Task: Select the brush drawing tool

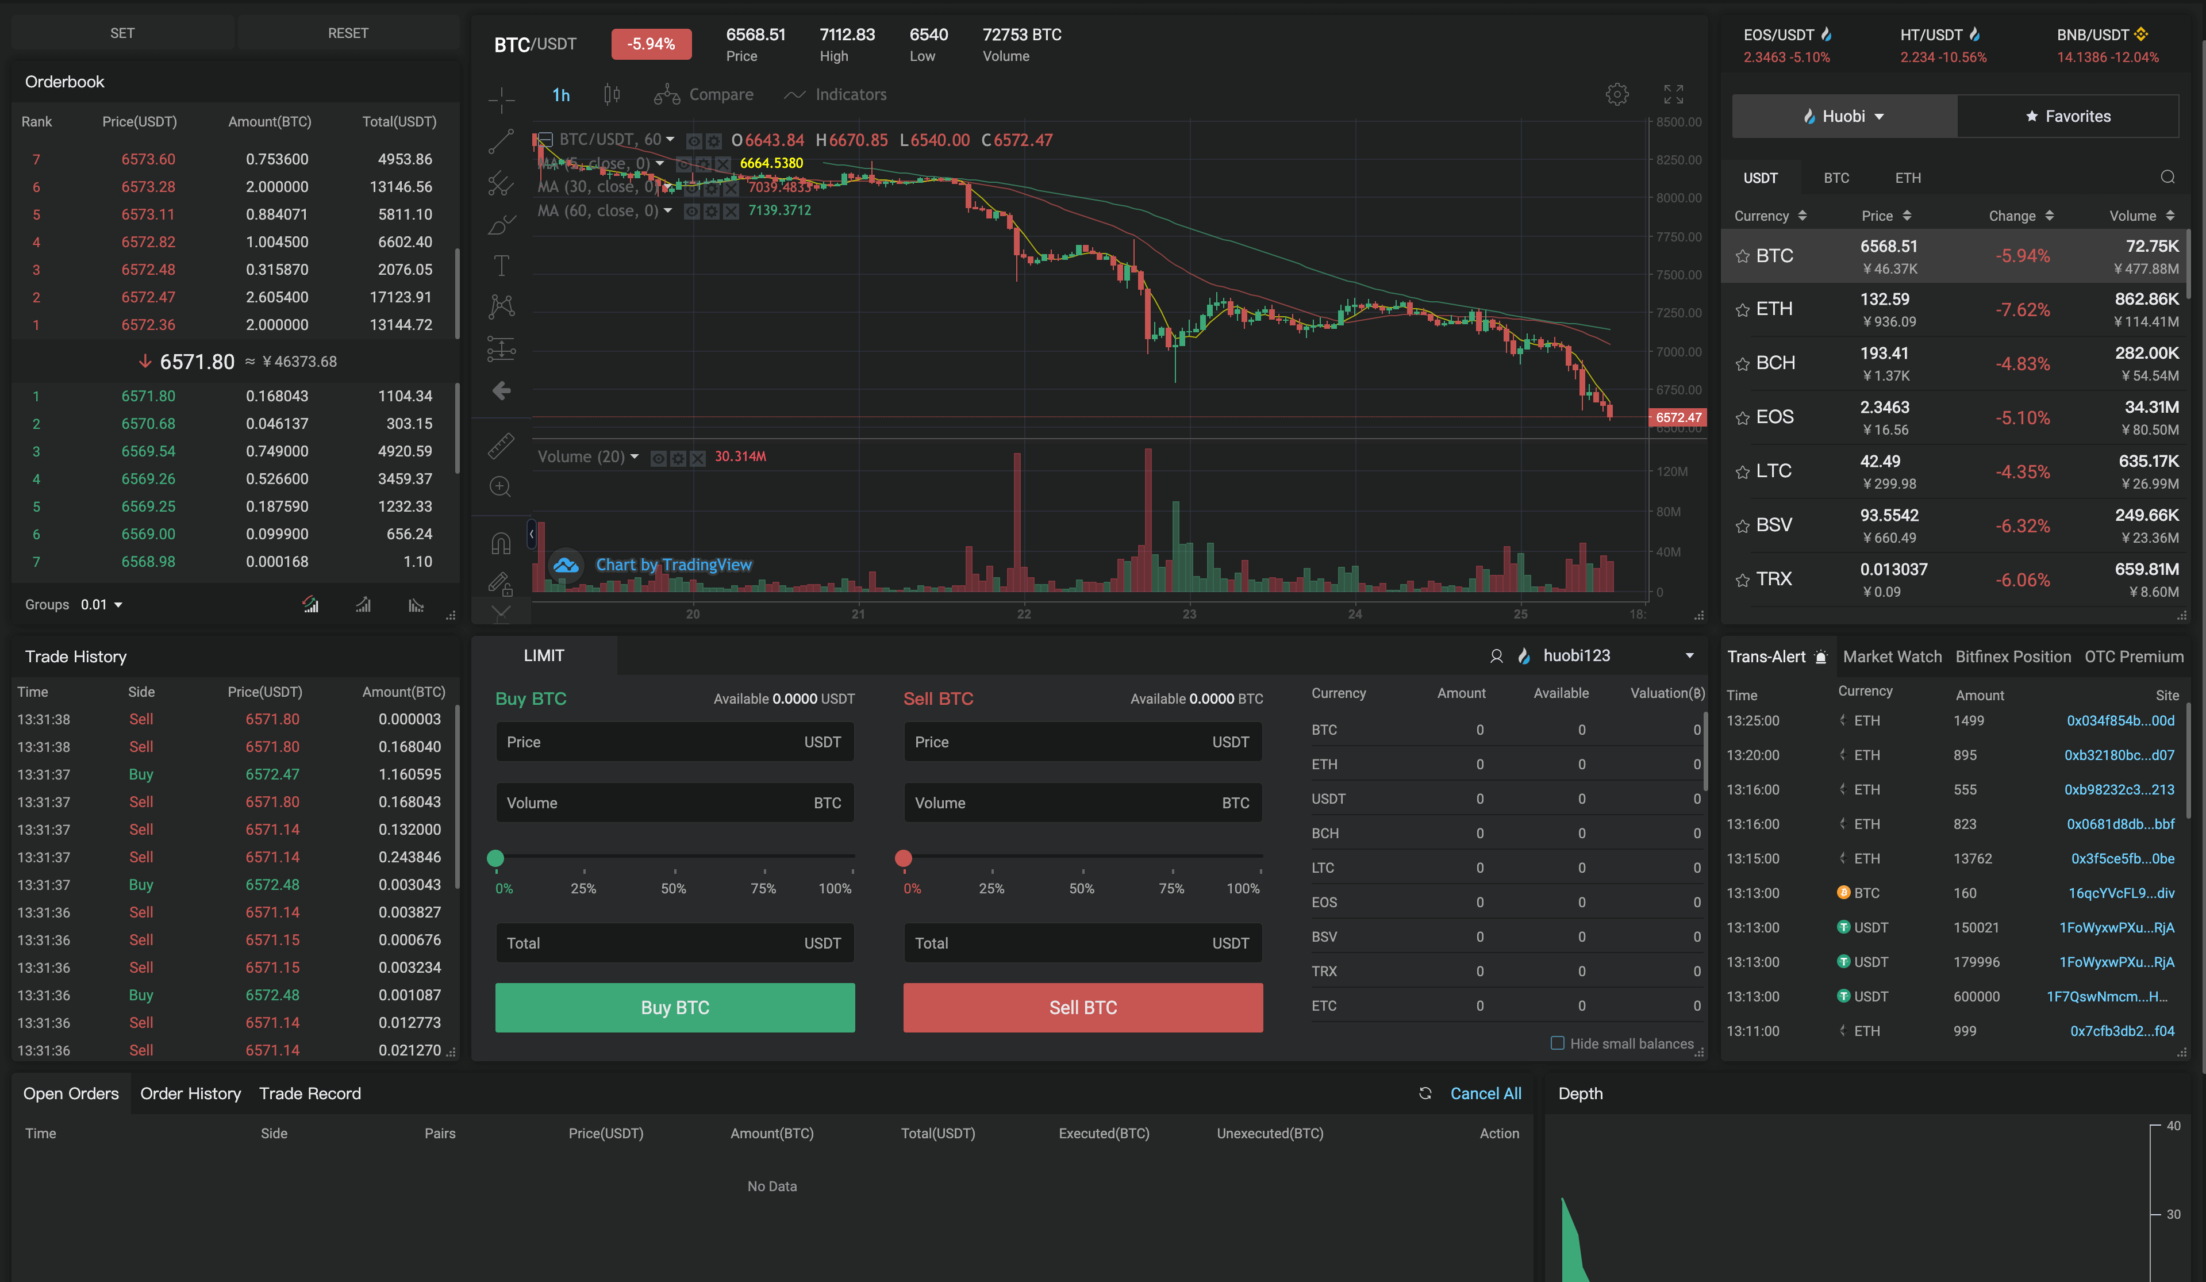Action: pos(501,224)
